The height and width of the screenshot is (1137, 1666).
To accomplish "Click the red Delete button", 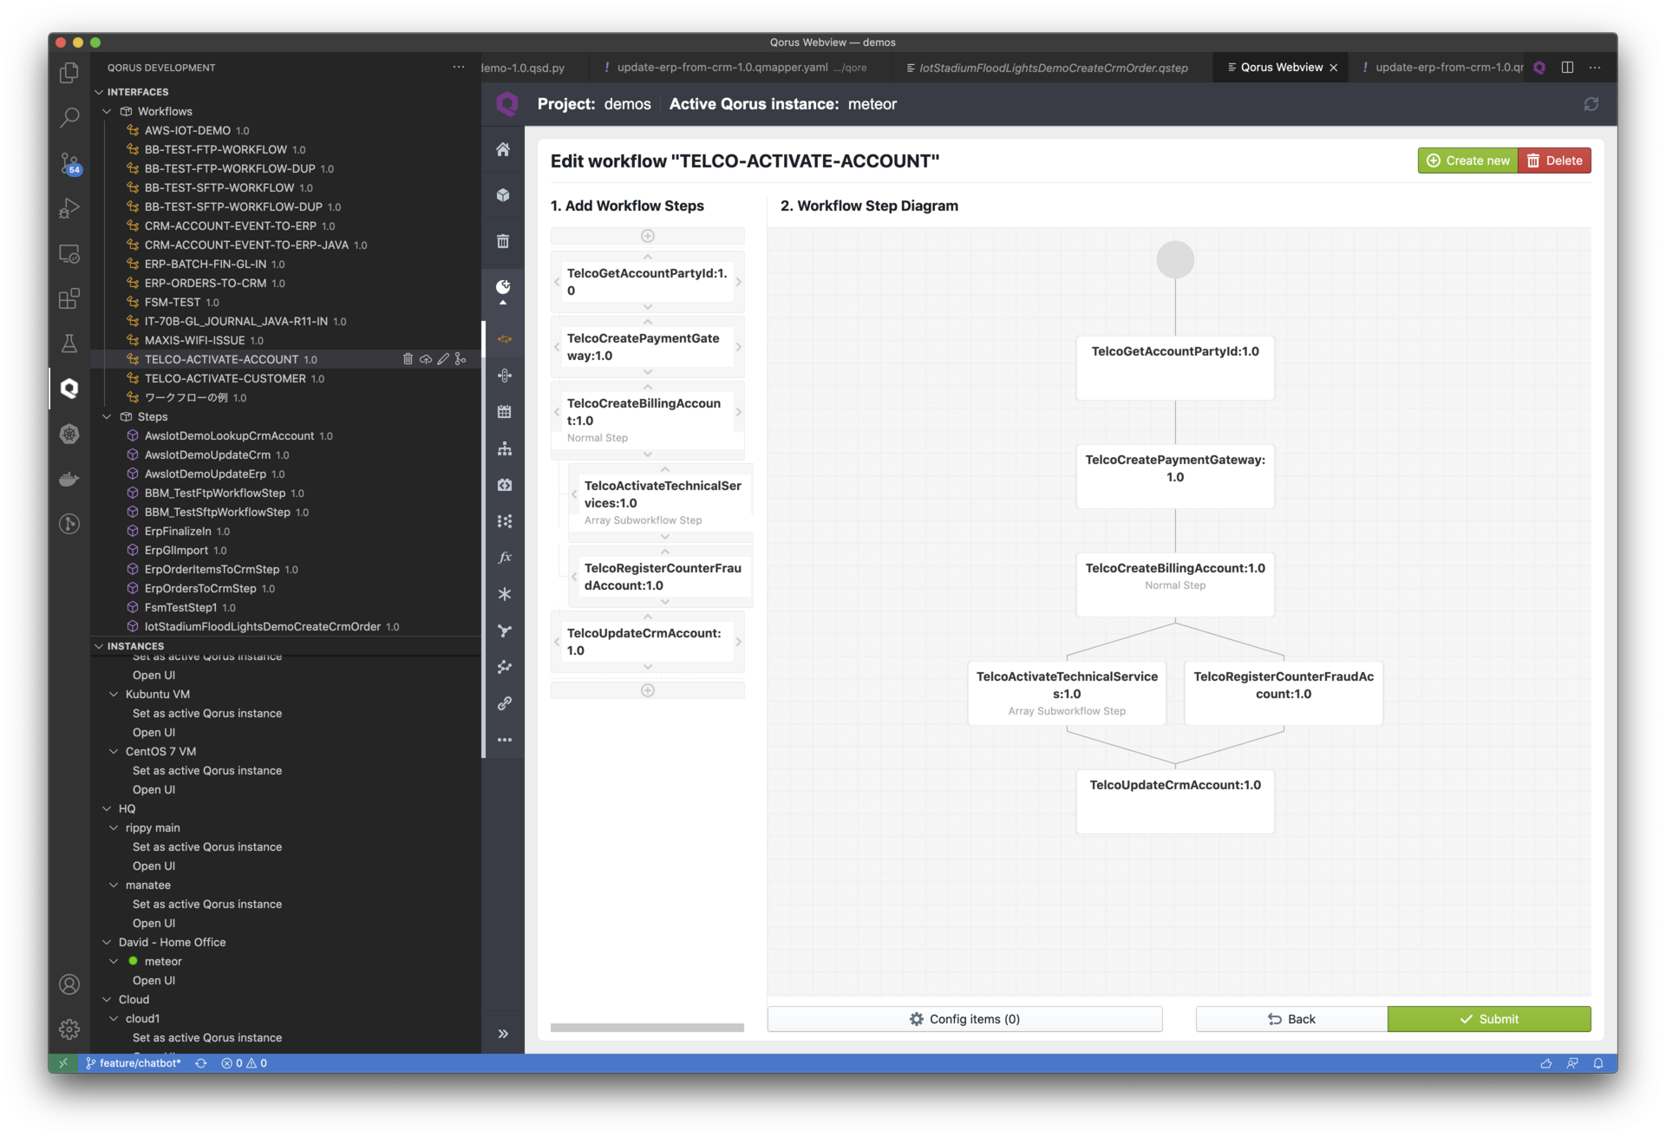I will coord(1554,160).
